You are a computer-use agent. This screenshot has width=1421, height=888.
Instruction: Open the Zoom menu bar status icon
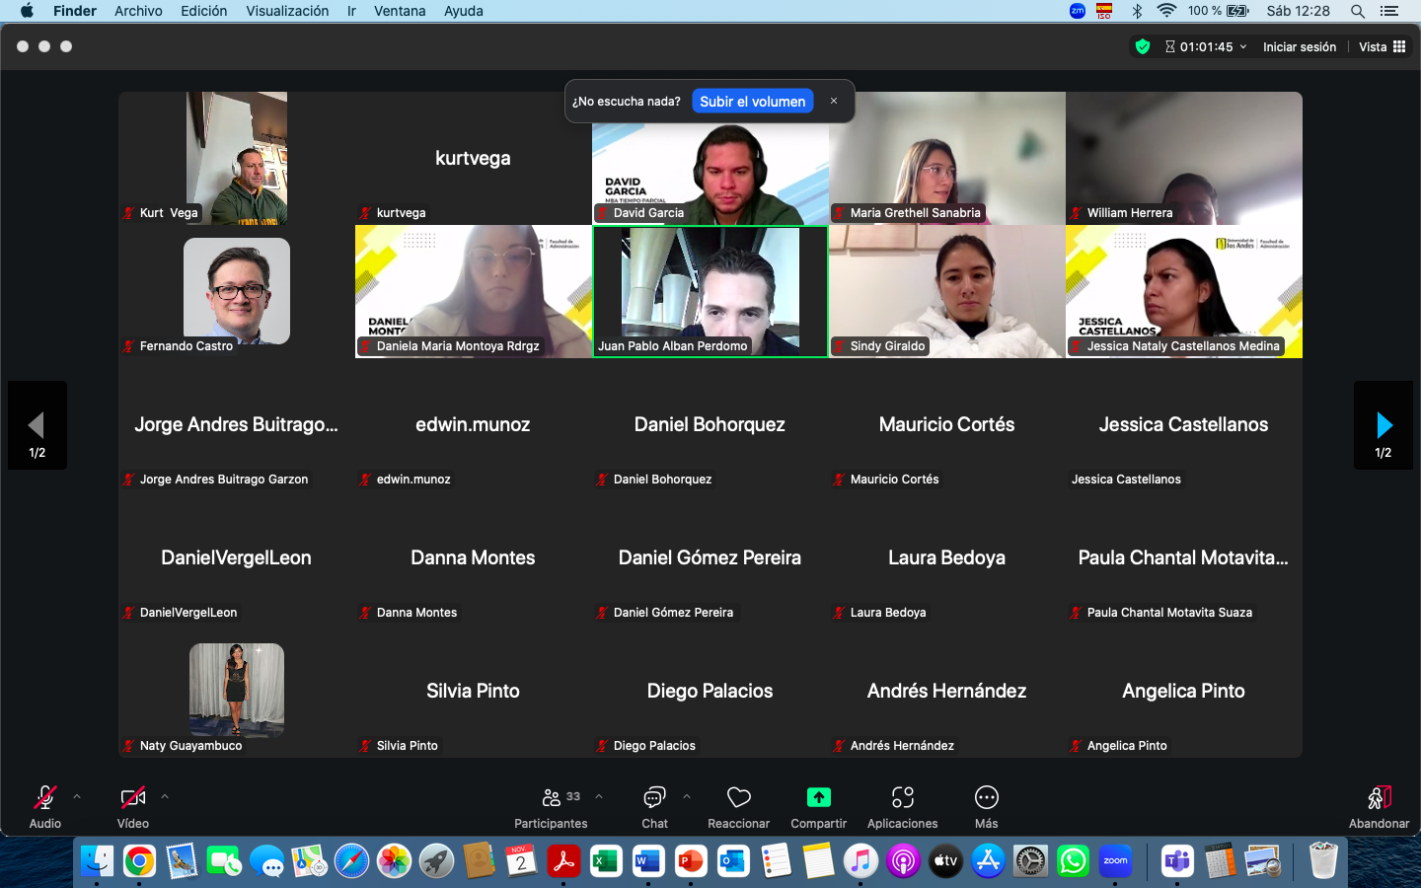coord(1078,11)
